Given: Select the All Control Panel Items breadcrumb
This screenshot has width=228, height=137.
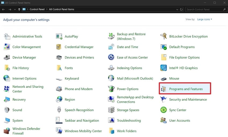Looking at the screenshot, I should [61, 9].
